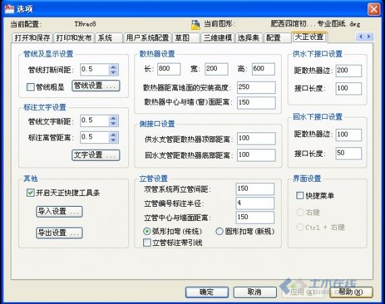Select 弧形扣弯(传统) radio option

pos(147,231)
